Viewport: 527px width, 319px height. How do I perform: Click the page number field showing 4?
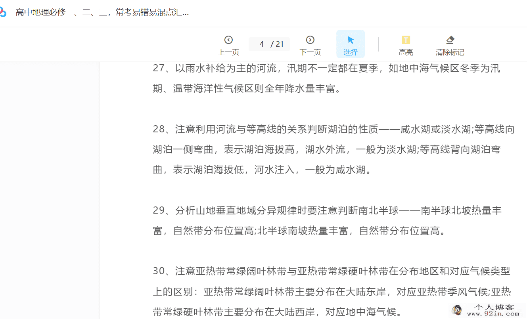pos(261,44)
